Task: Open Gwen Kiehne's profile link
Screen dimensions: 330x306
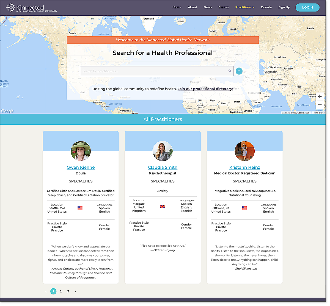Action: (81, 167)
